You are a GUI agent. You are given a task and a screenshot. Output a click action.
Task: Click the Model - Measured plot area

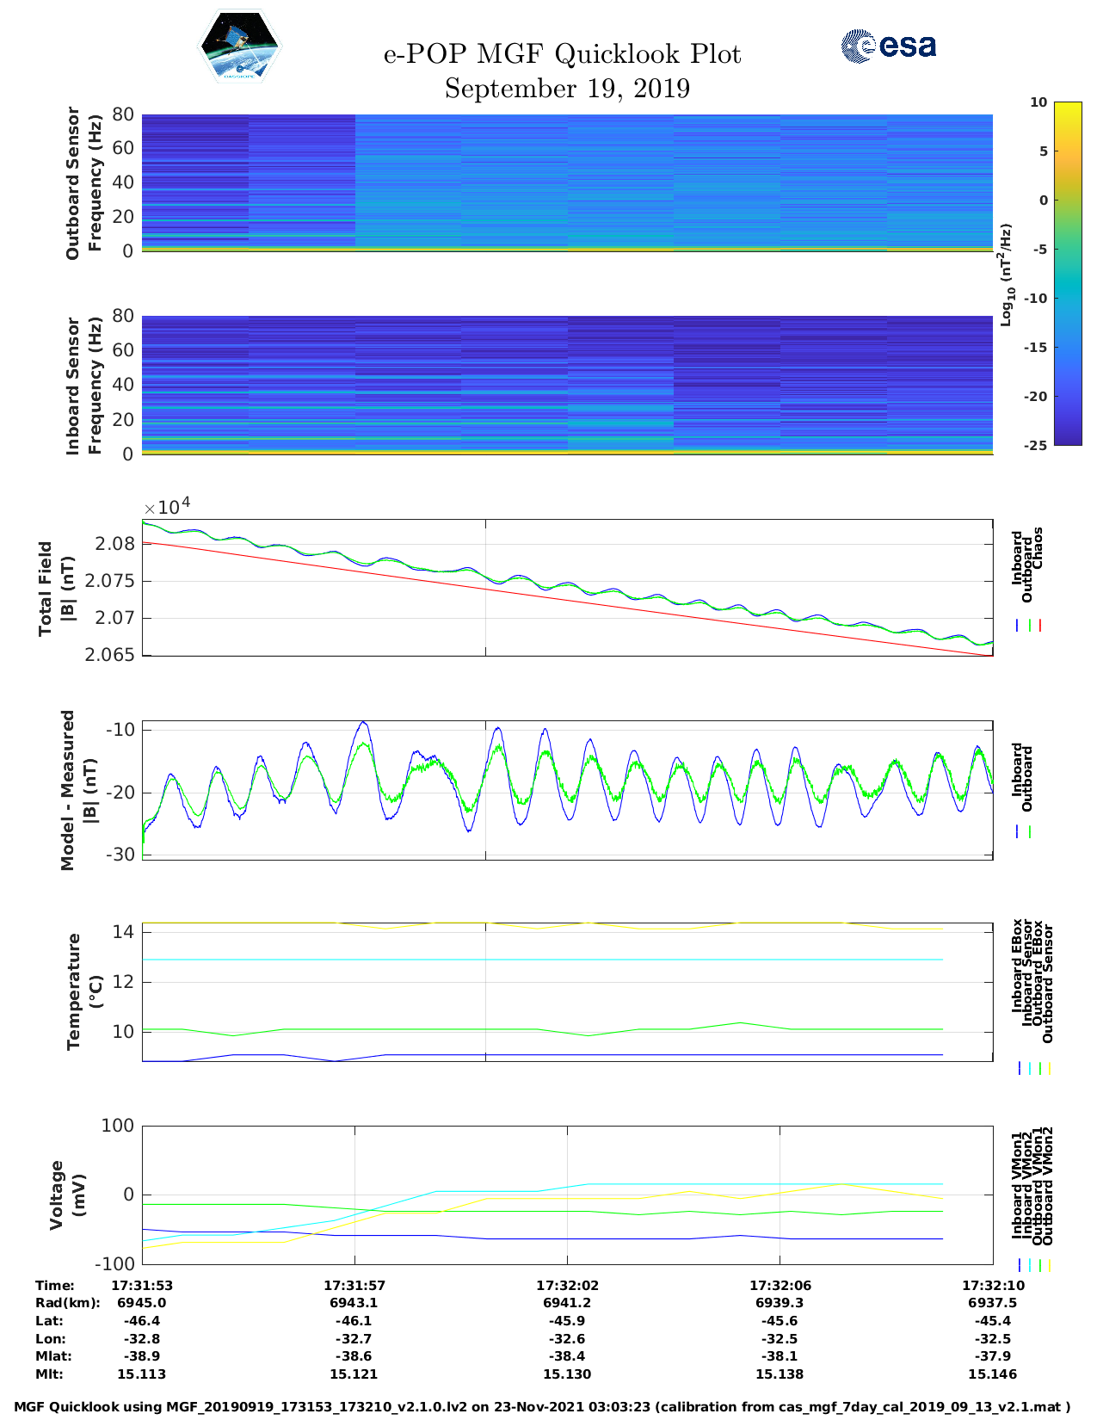(x=567, y=789)
